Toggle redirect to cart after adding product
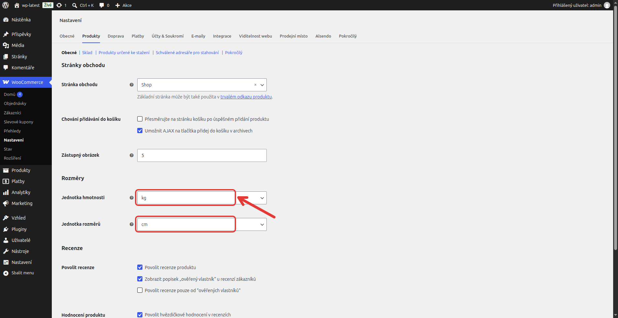This screenshot has width=618, height=318. tap(140, 119)
